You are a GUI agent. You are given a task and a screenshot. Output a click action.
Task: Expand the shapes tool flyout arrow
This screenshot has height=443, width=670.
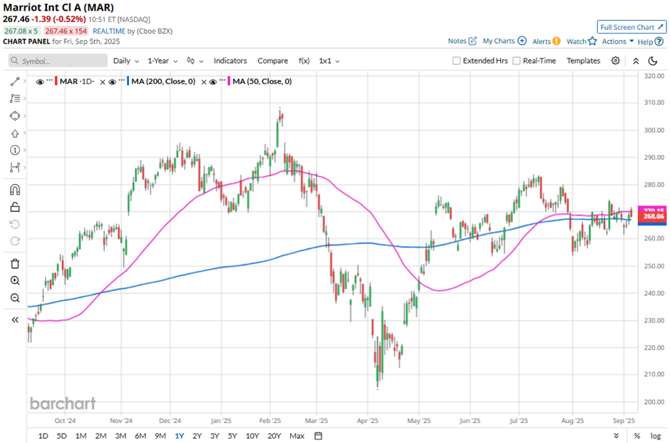tap(25, 116)
